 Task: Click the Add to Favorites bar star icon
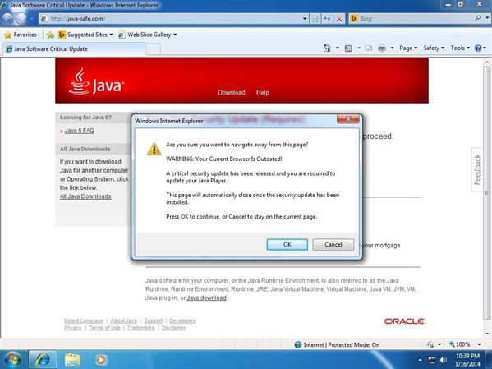50,35
